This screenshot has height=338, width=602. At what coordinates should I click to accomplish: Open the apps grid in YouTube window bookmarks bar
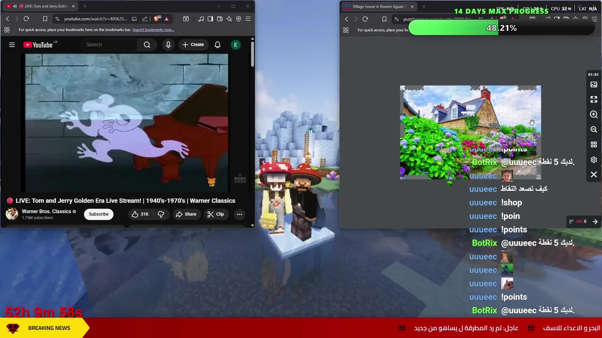(7, 30)
